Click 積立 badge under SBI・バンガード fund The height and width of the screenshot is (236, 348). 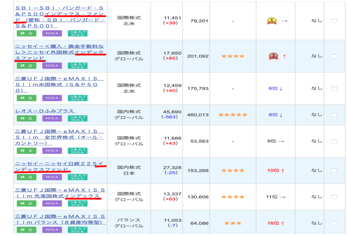(27, 33)
